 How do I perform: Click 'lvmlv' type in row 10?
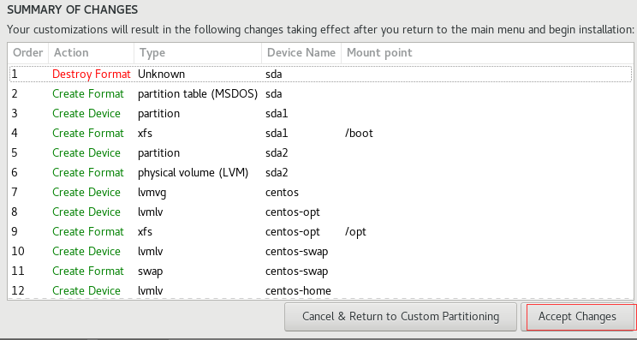151,252
